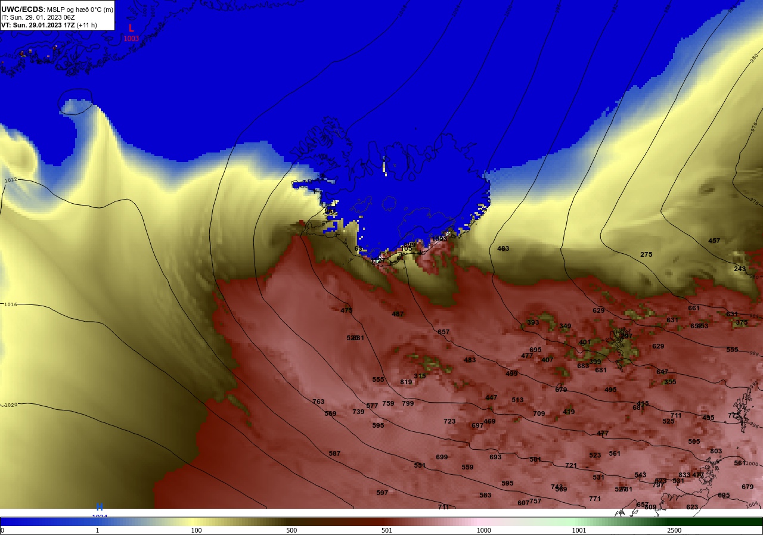Click the 355 height value
Viewport: 763px width, 535px height.
(x=670, y=382)
